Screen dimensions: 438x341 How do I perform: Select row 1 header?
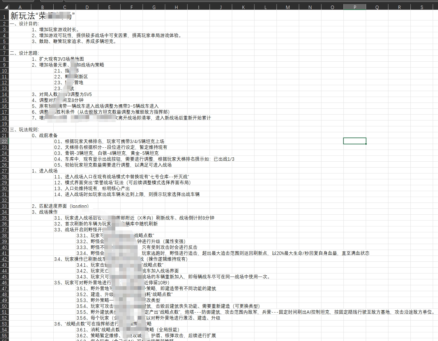4,15
